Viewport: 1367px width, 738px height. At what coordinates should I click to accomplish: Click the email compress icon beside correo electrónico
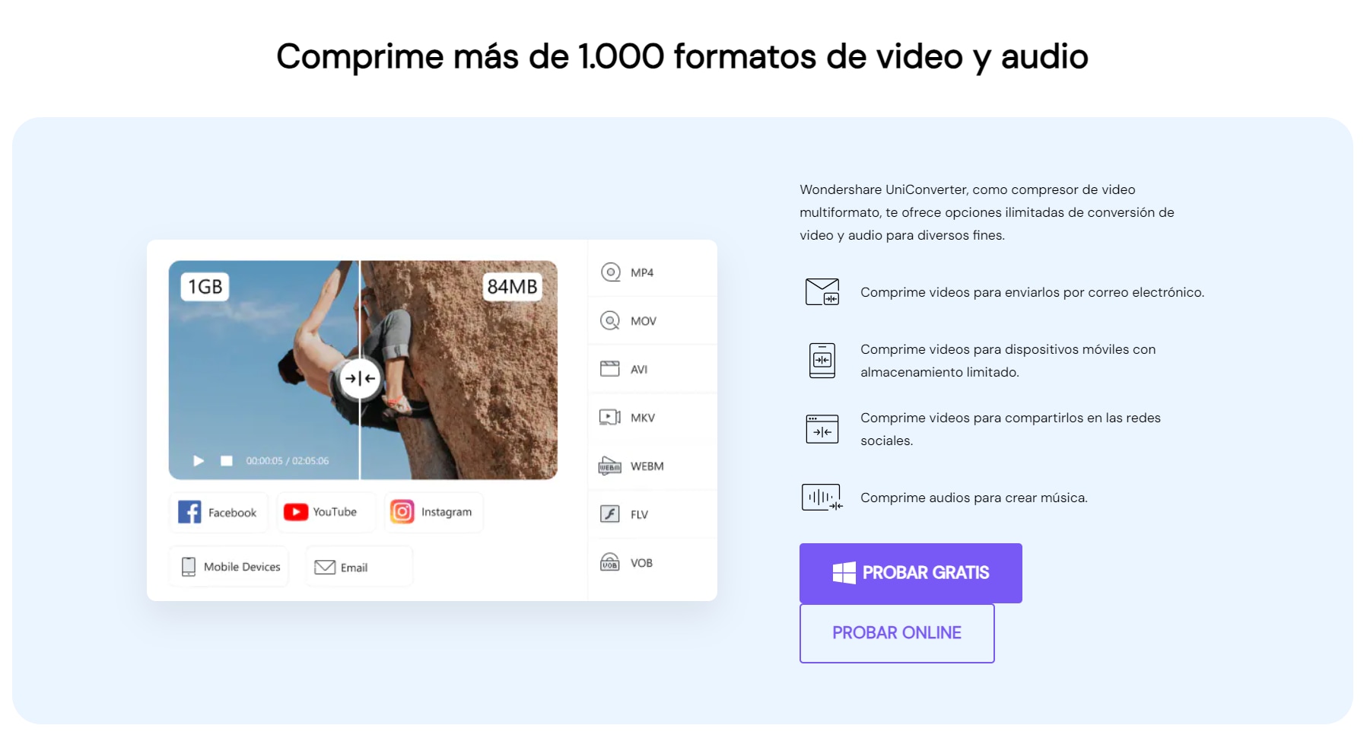pos(822,292)
